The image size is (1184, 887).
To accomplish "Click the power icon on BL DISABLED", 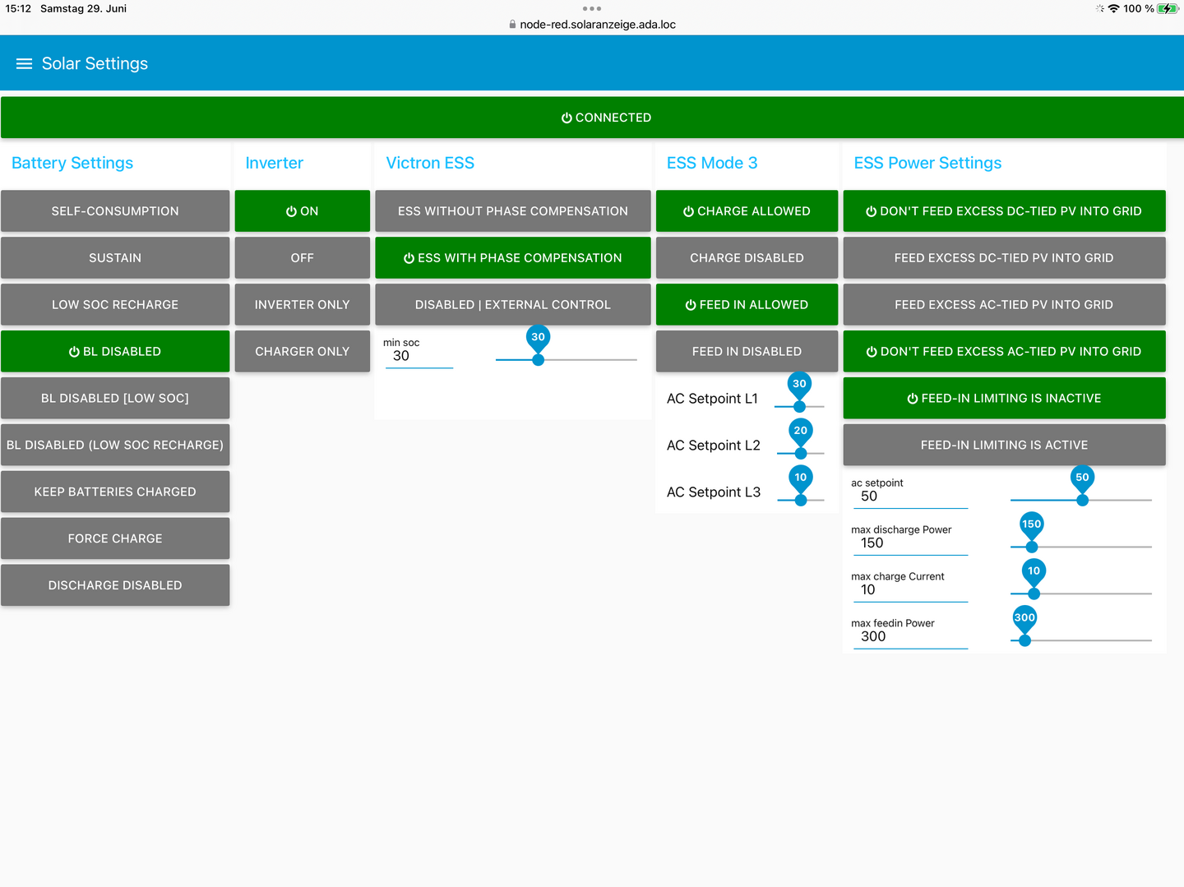I will tap(74, 352).
